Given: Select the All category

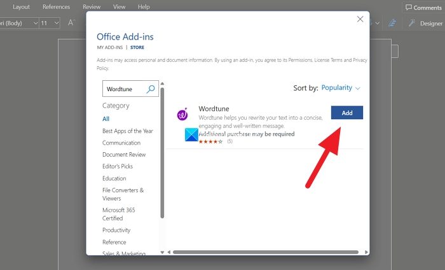Looking at the screenshot, I should click(x=106, y=119).
